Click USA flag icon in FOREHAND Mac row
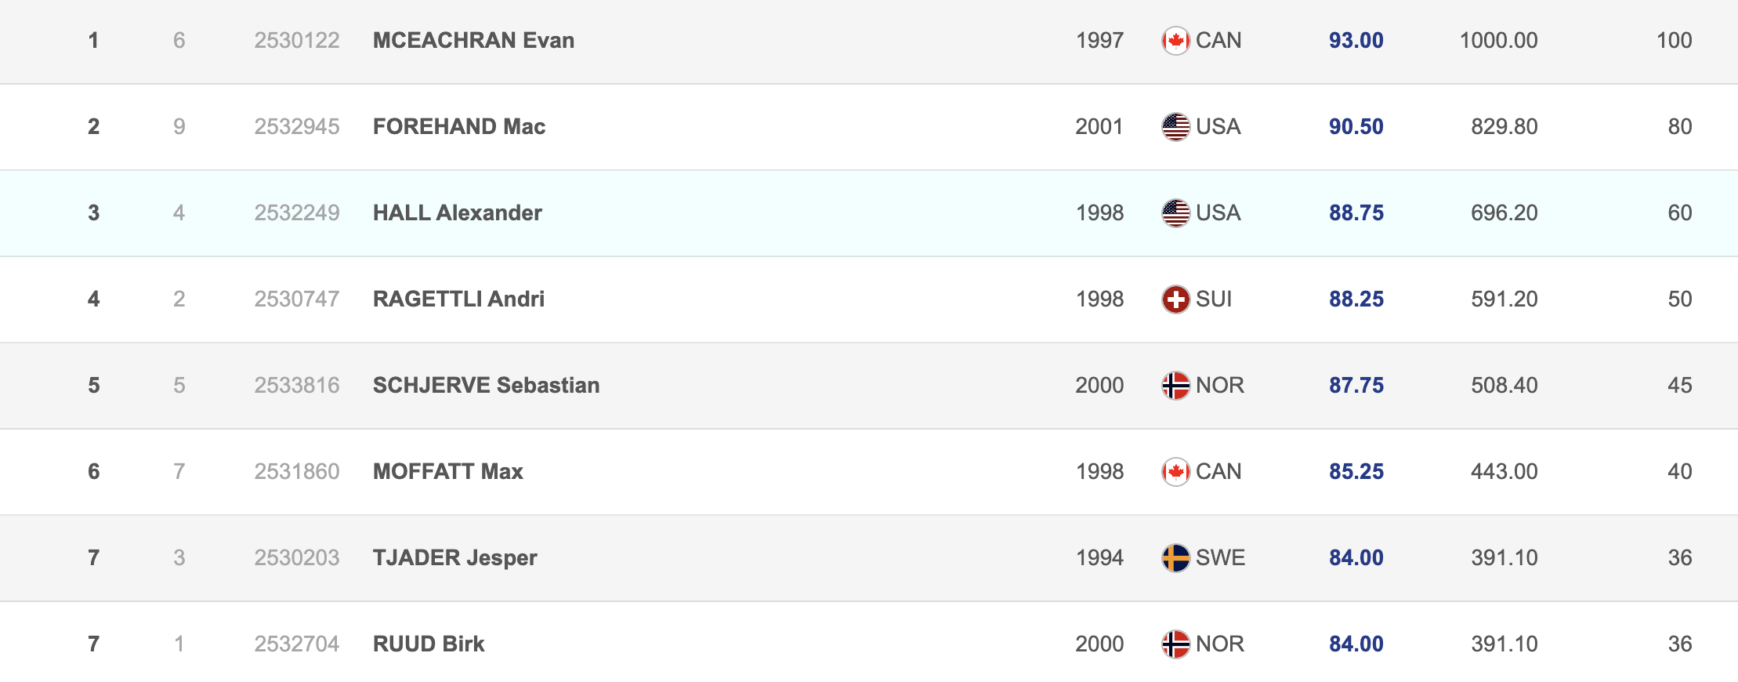1738x682 pixels. [1175, 127]
